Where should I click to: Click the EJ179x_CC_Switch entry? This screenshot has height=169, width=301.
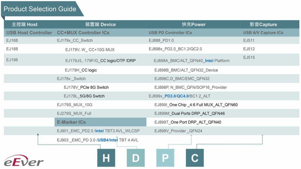[75, 40]
